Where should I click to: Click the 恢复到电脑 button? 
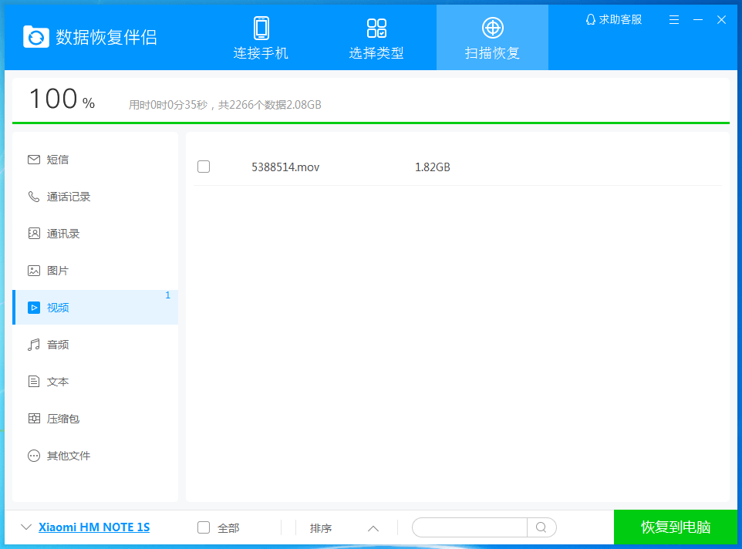675,527
